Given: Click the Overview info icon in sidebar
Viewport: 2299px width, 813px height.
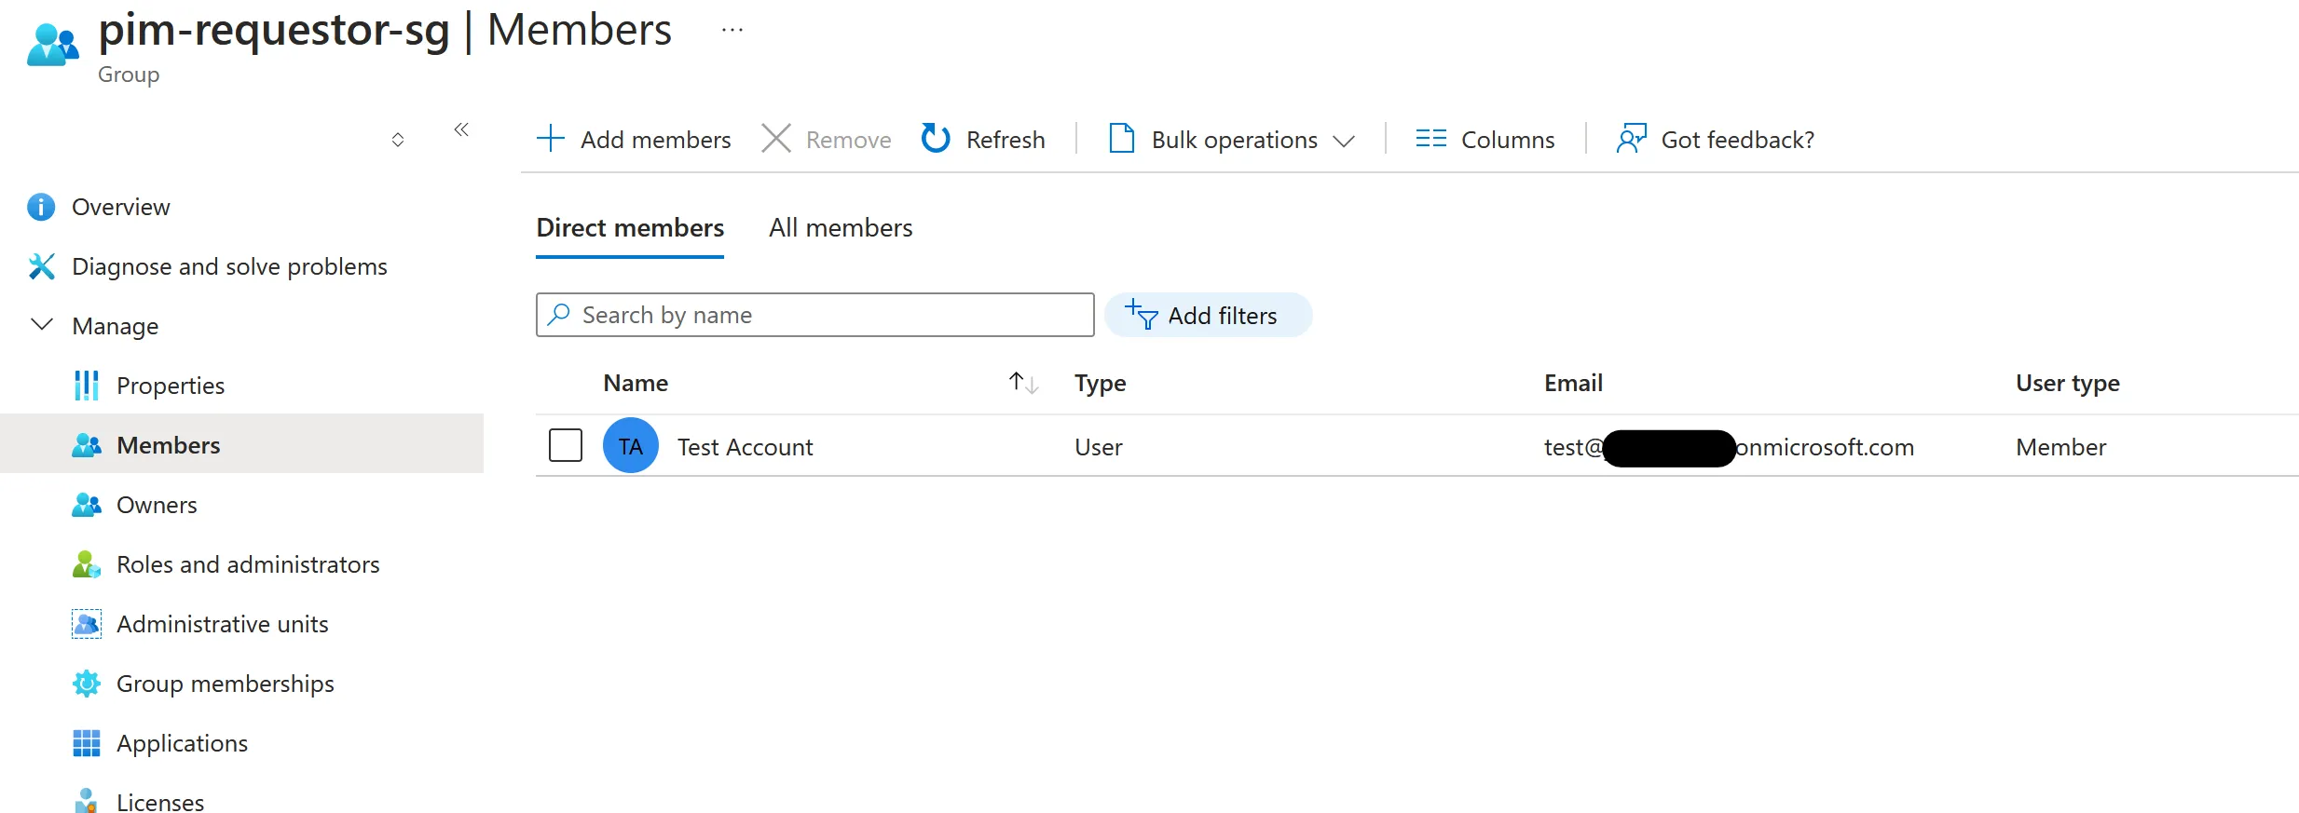Looking at the screenshot, I should pyautogui.click(x=41, y=207).
